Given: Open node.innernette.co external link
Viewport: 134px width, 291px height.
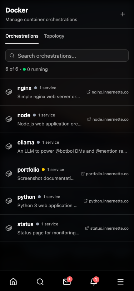Looking at the screenshot, I should point(108,119).
